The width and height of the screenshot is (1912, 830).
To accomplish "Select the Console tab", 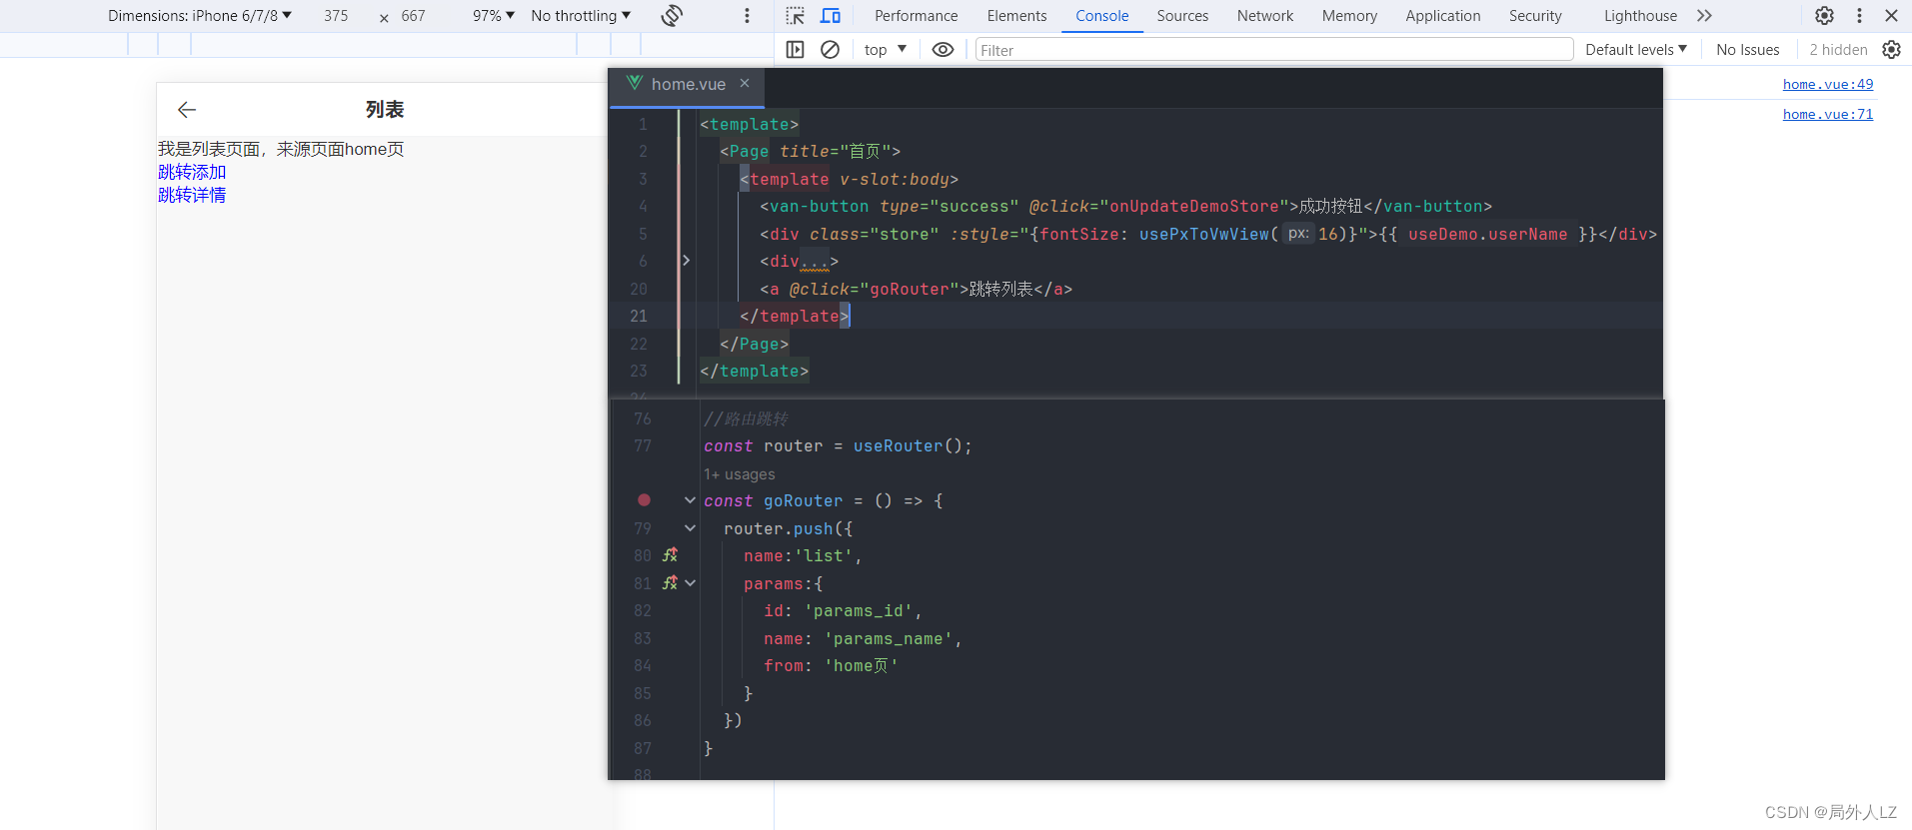I will (1102, 15).
